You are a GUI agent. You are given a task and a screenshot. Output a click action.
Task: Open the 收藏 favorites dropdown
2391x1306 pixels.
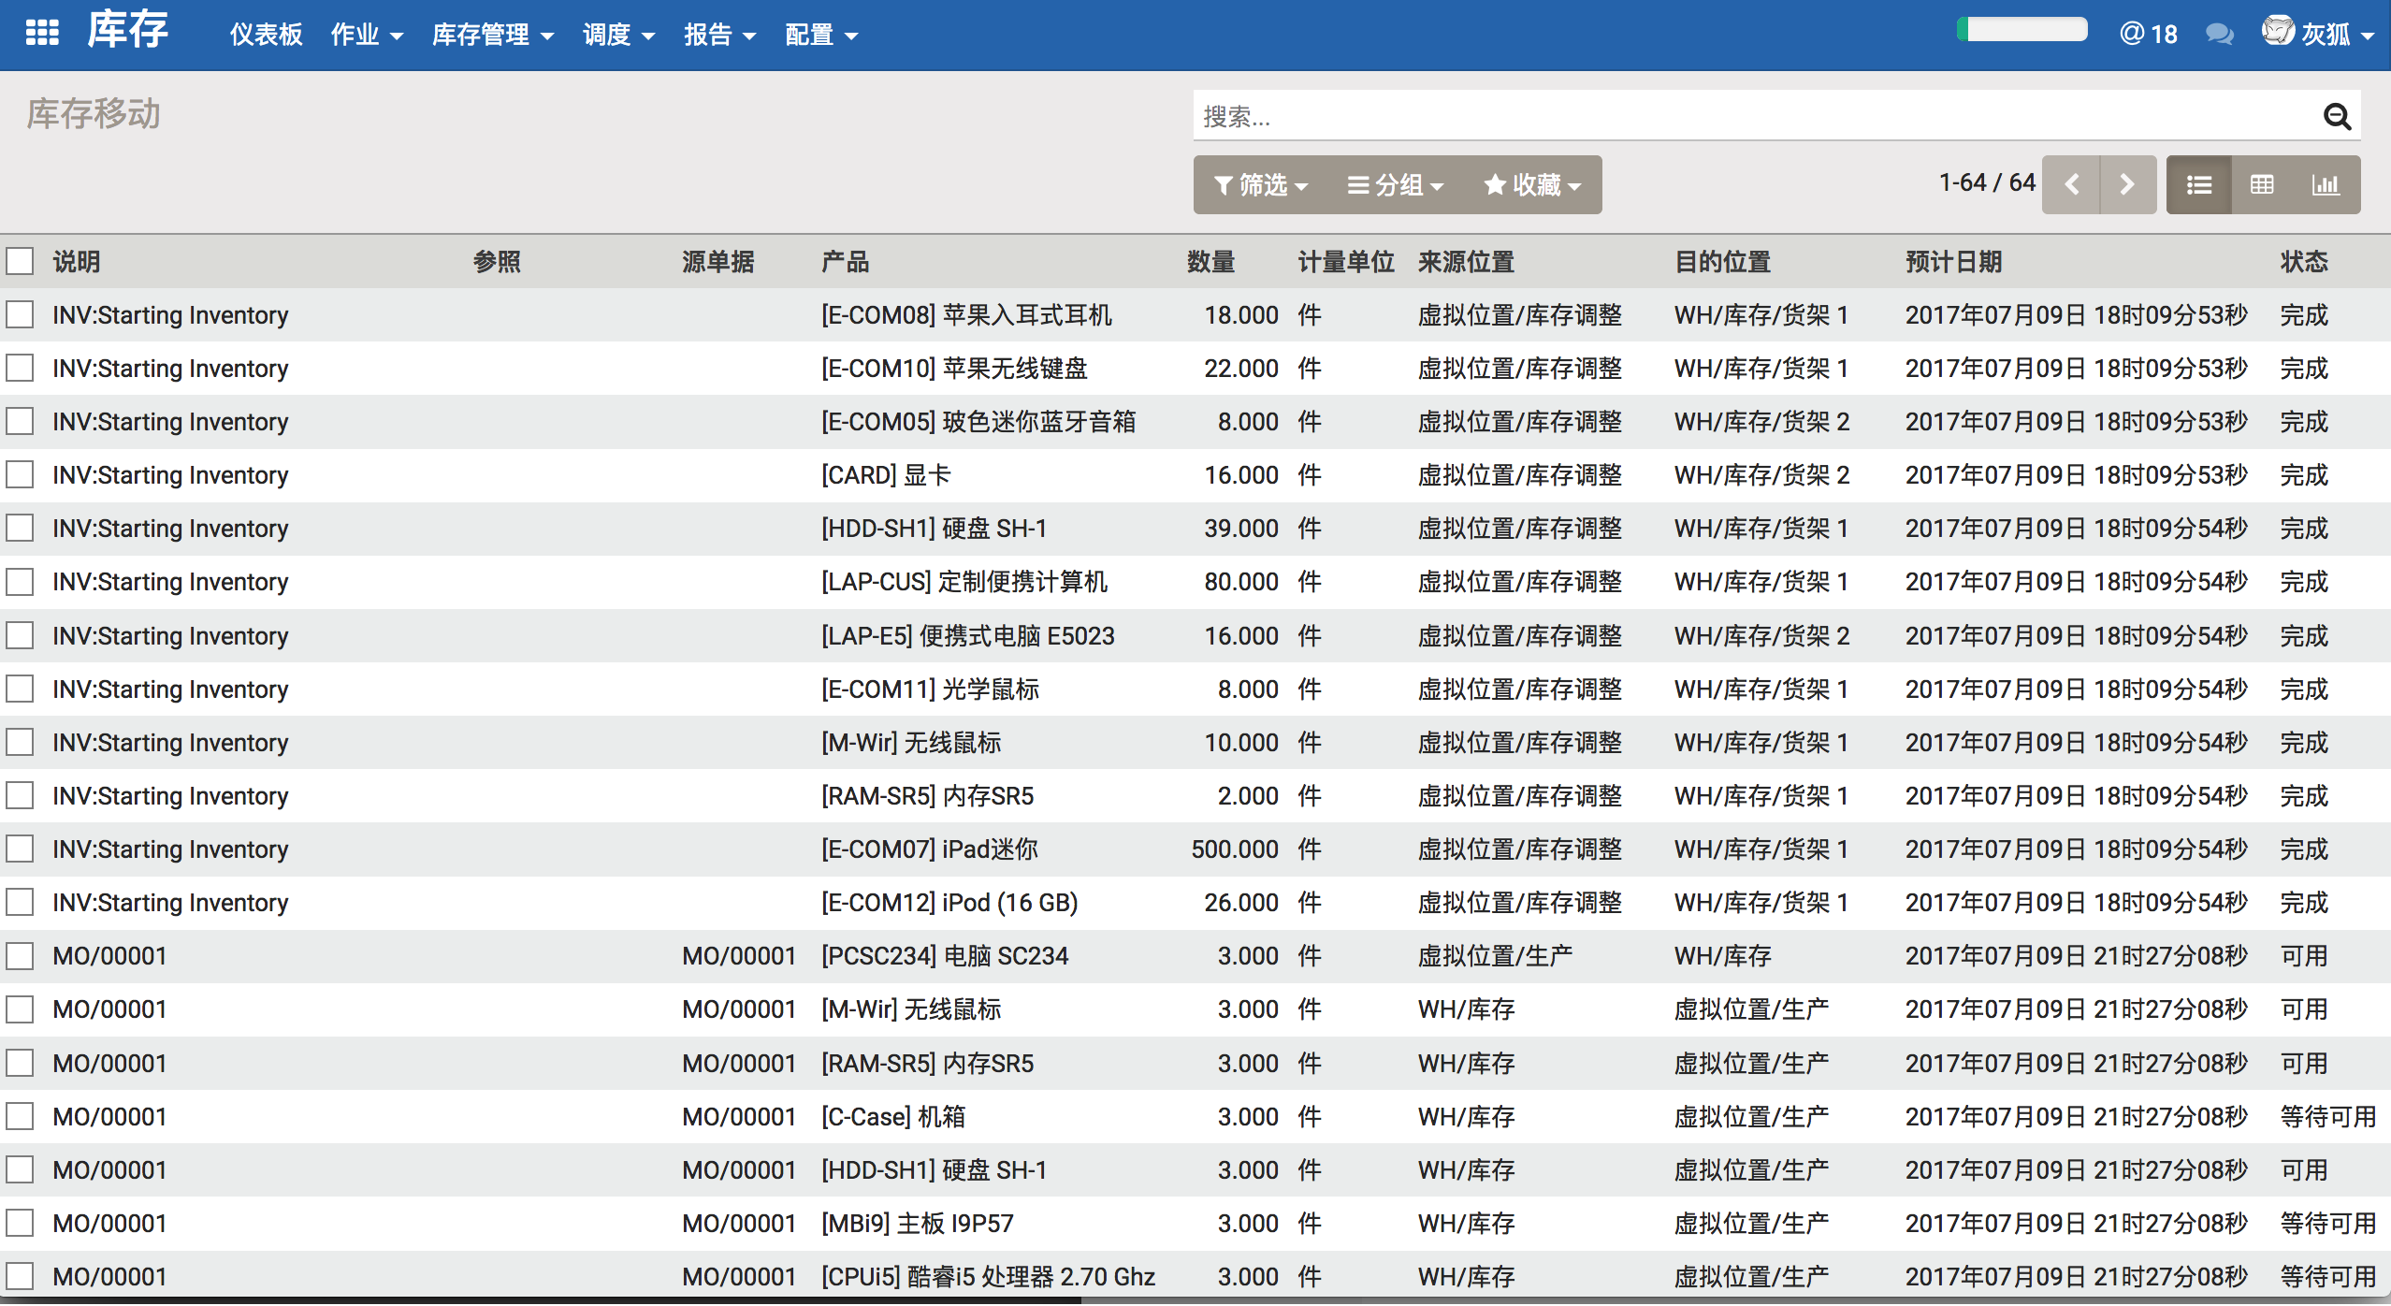[x=1532, y=185]
